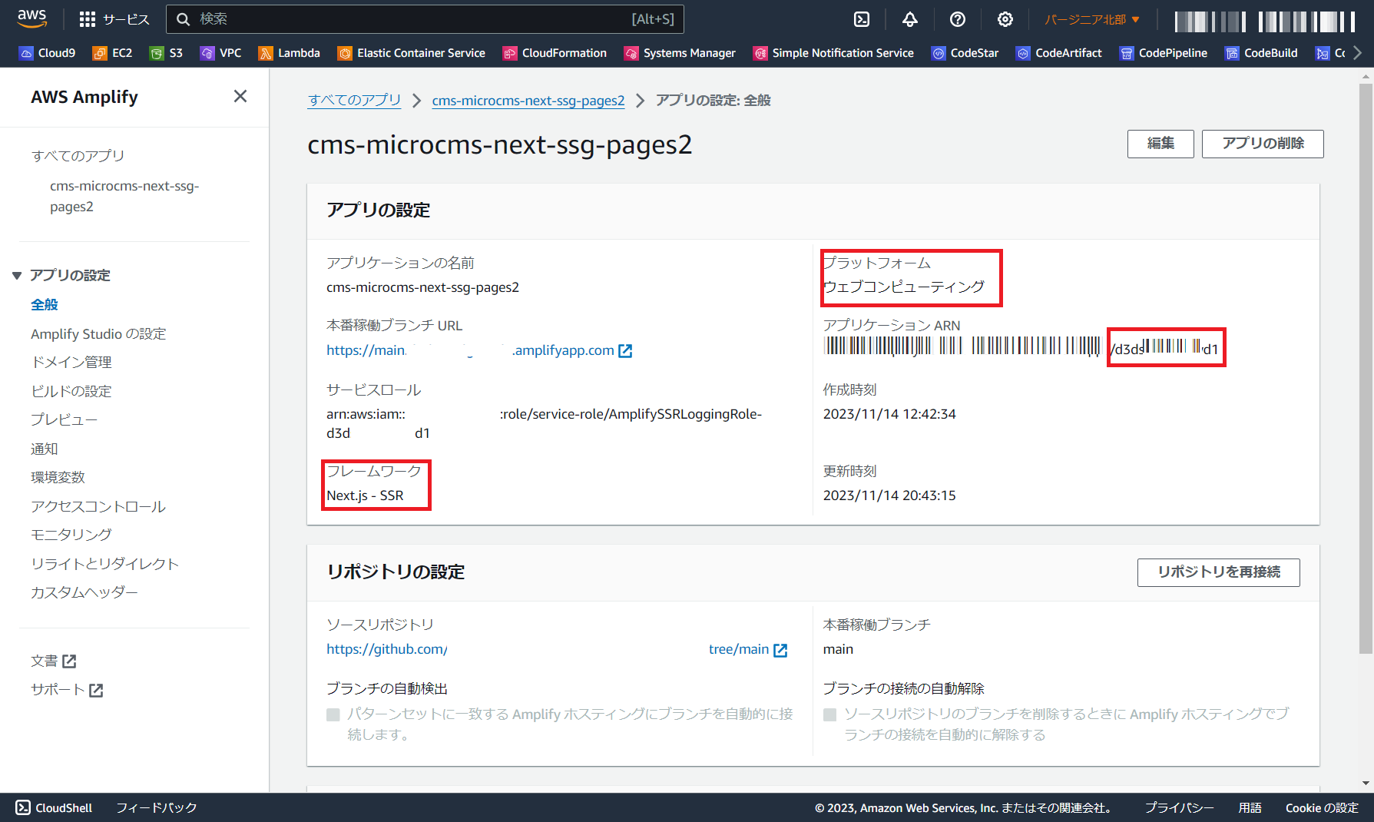Screen dimensions: 1374x822
Task: Open CodePipeline shortcut
Action: 1163,53
